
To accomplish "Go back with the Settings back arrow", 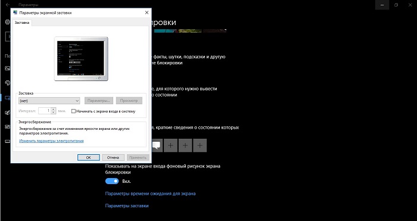I will point(7,5).
